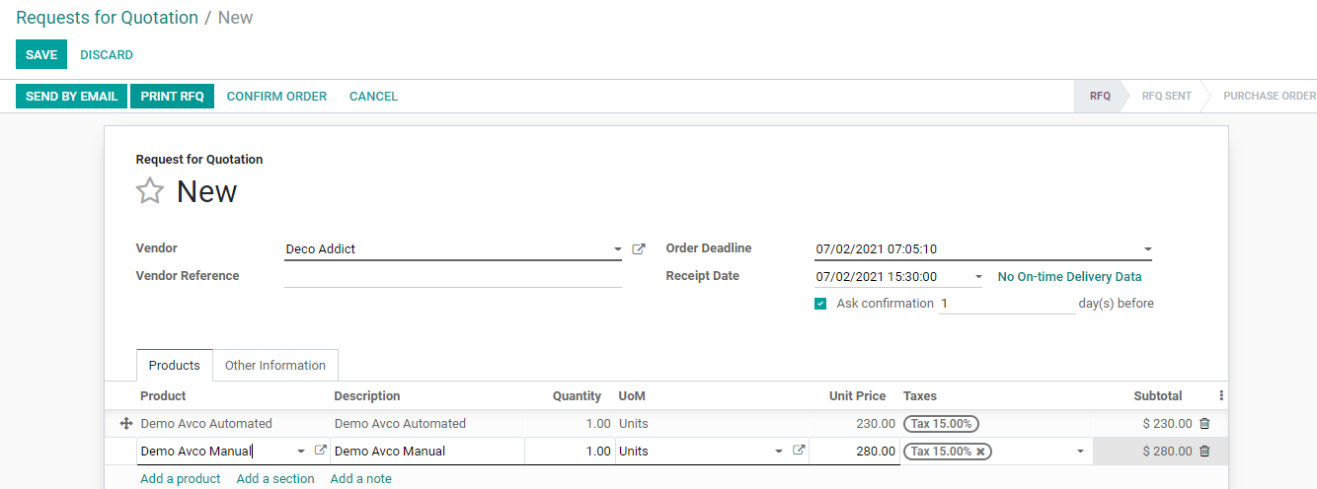Click the Confirm Order button
Screen dimensions: 1317x489
[276, 96]
